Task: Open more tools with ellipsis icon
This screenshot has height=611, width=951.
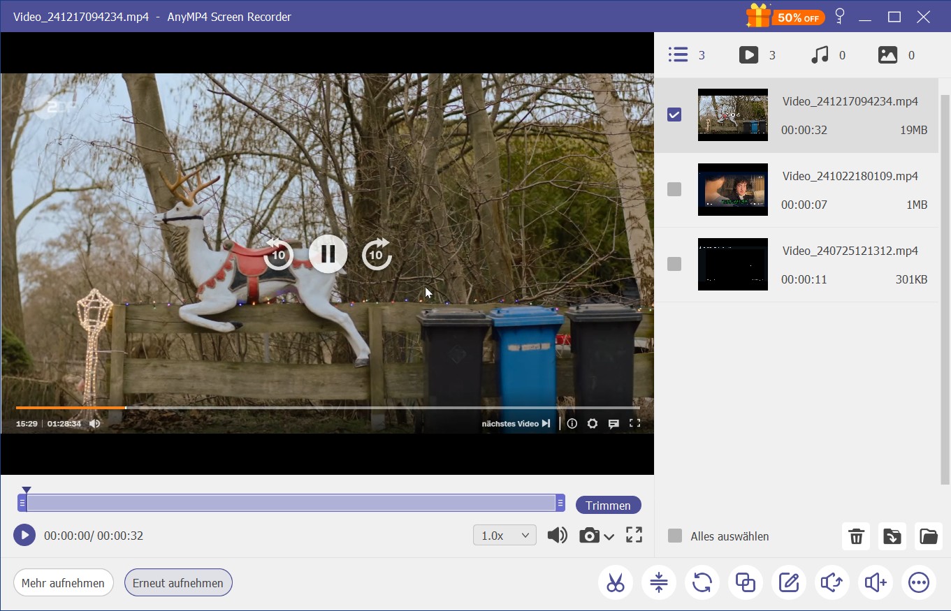Action: 919,582
